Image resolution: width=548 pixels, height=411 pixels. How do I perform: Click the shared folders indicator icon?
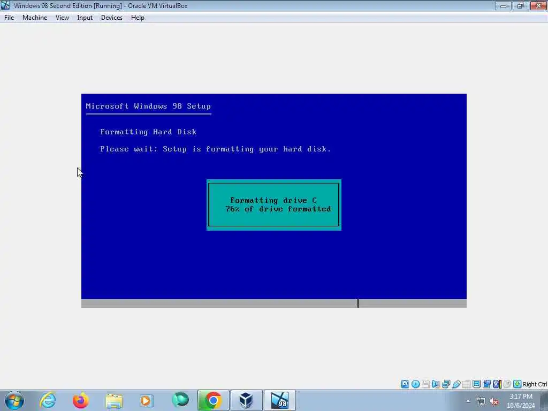click(466, 384)
